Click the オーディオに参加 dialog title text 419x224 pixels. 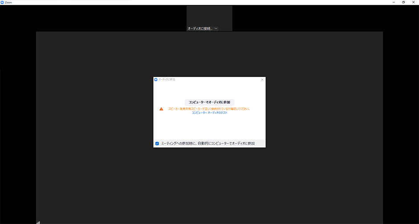coord(167,79)
